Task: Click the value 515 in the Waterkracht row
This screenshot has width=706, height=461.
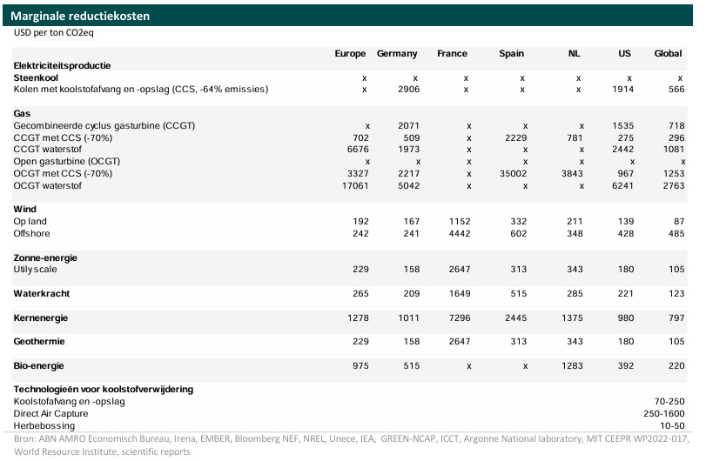Action: click(518, 293)
